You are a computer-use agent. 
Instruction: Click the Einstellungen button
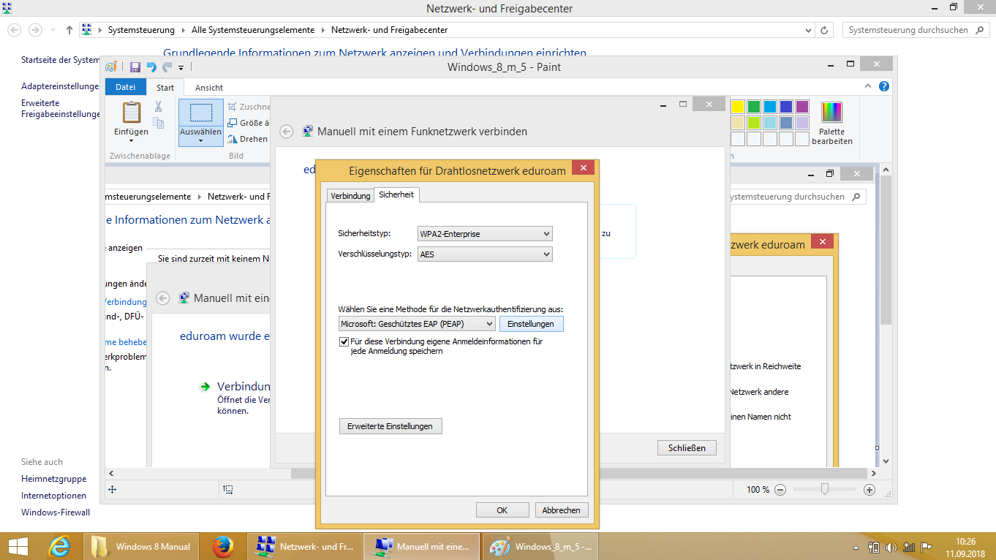click(531, 324)
